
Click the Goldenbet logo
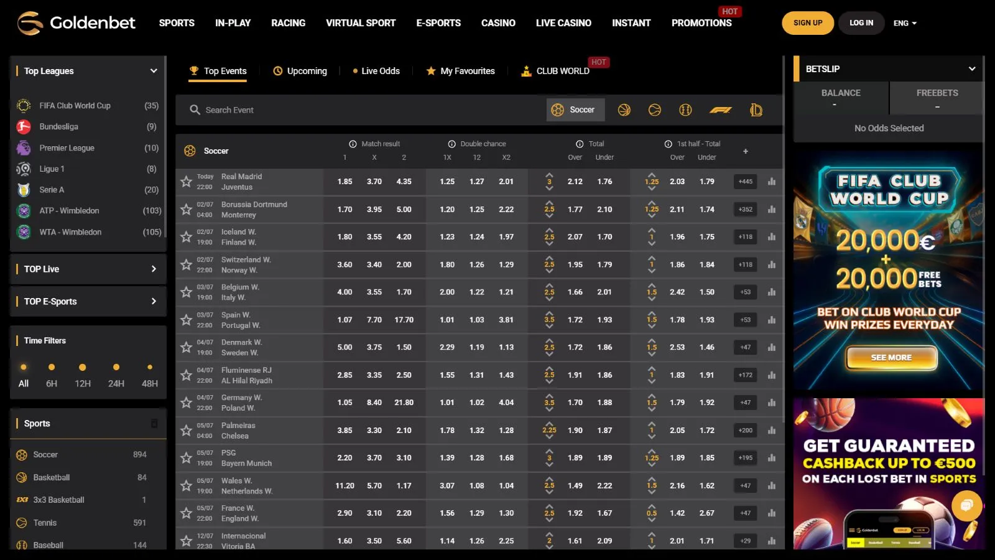76,23
